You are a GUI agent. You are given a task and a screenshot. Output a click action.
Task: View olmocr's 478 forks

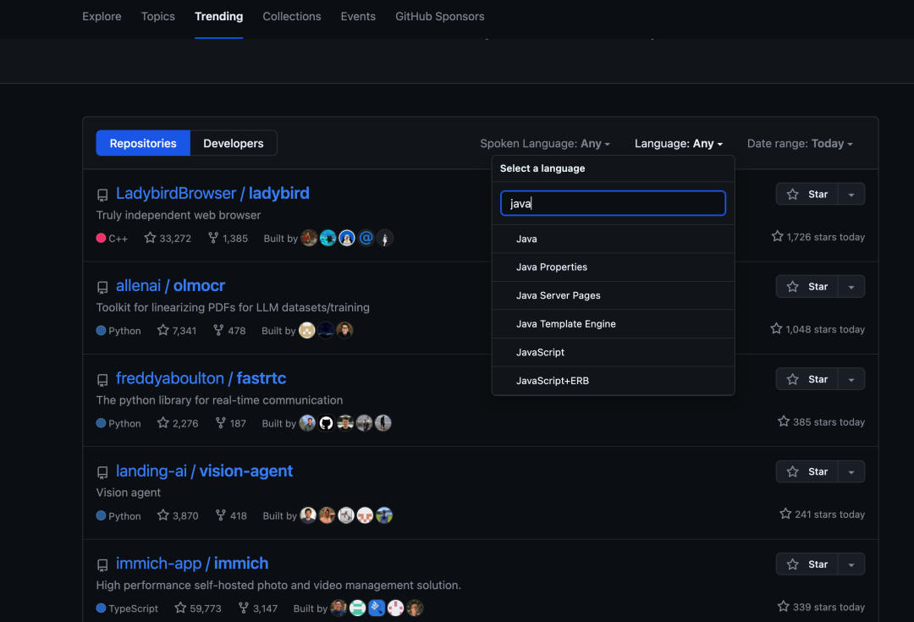[229, 331]
